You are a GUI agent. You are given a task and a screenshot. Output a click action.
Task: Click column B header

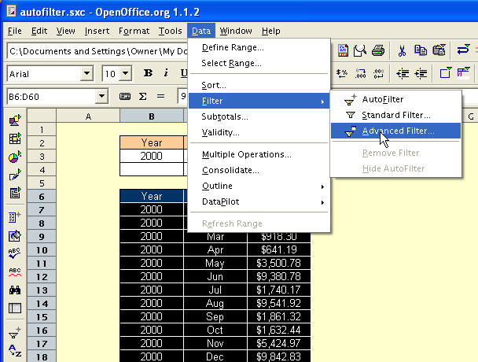pyautogui.click(x=152, y=116)
